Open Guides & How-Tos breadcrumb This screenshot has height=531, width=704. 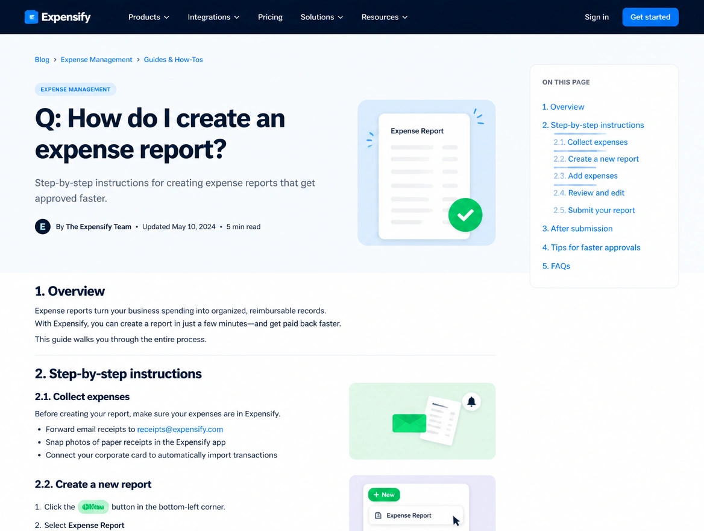tap(174, 59)
